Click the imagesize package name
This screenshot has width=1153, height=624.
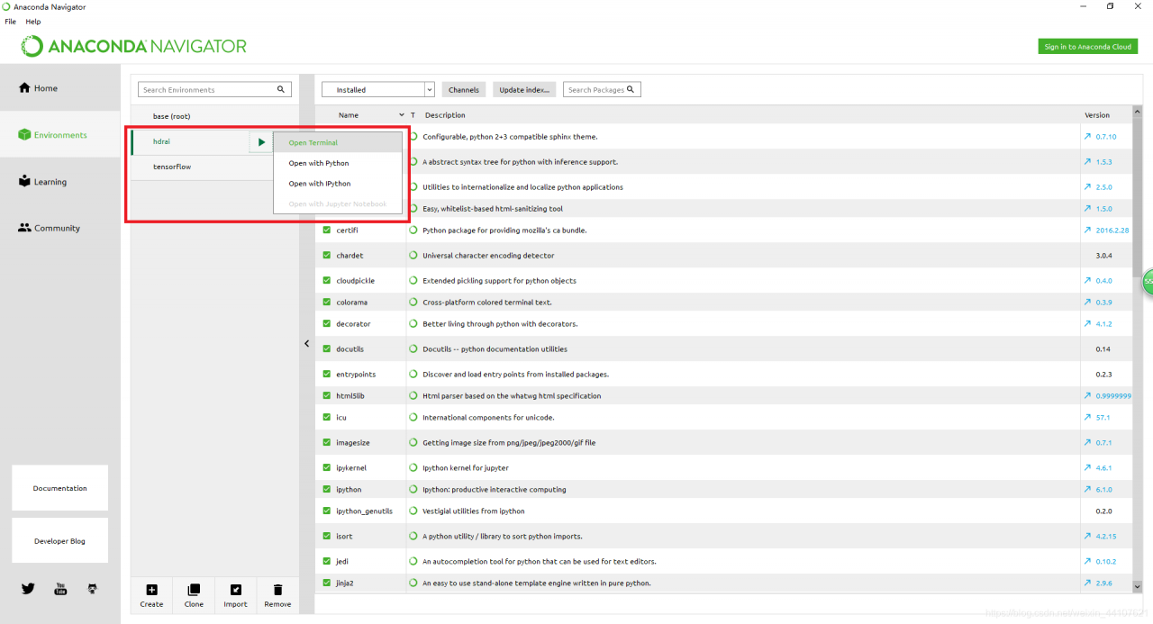click(353, 443)
